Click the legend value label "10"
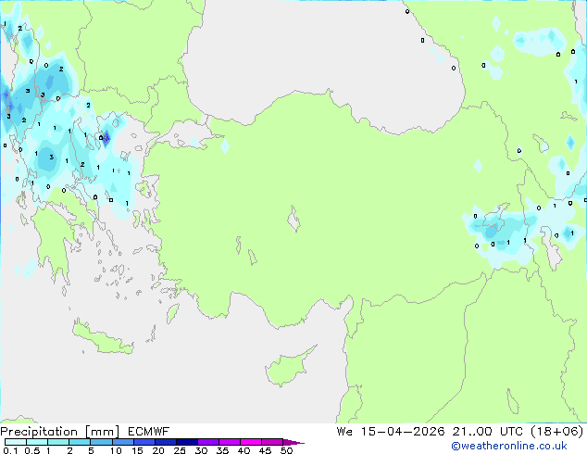This screenshot has width=587, height=454. 116,450
